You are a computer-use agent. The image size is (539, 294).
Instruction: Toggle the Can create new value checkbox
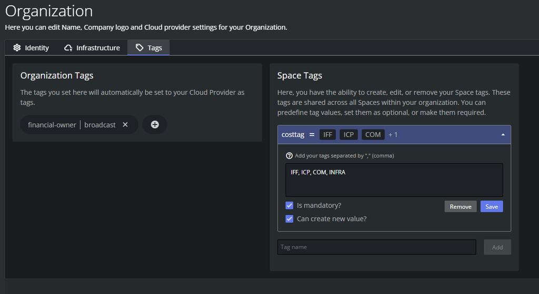(290, 219)
